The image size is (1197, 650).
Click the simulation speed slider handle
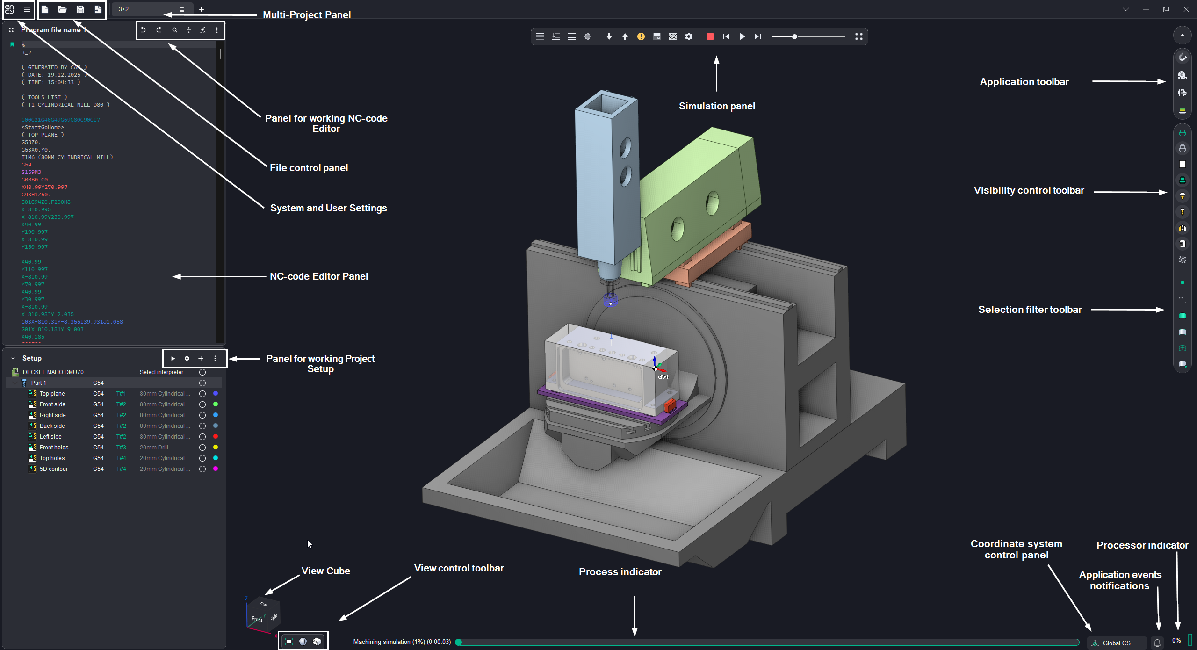794,36
